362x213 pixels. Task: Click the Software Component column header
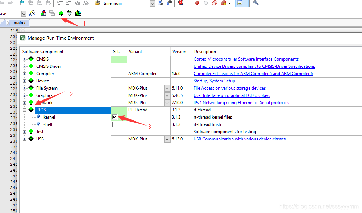[x=43, y=51]
